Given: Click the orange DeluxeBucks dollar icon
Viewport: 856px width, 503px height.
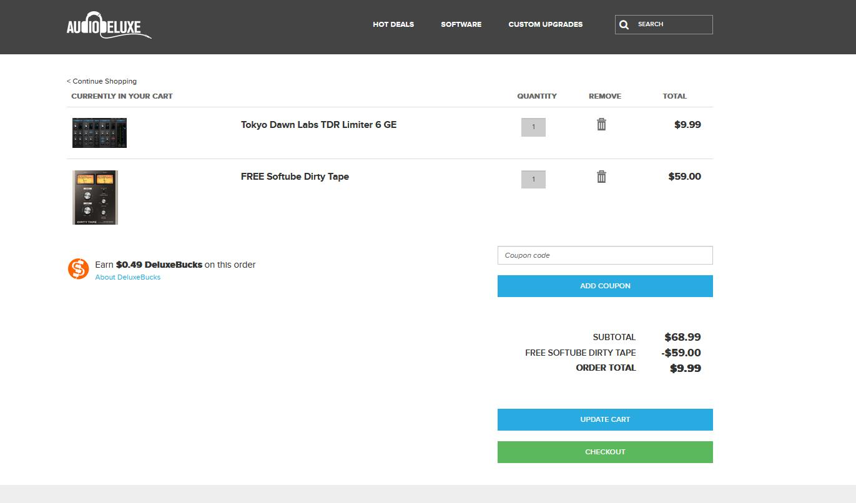Looking at the screenshot, I should (79, 269).
